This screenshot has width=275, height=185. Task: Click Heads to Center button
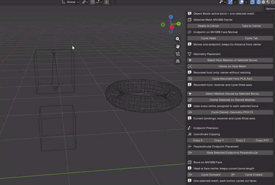tap(209, 26)
